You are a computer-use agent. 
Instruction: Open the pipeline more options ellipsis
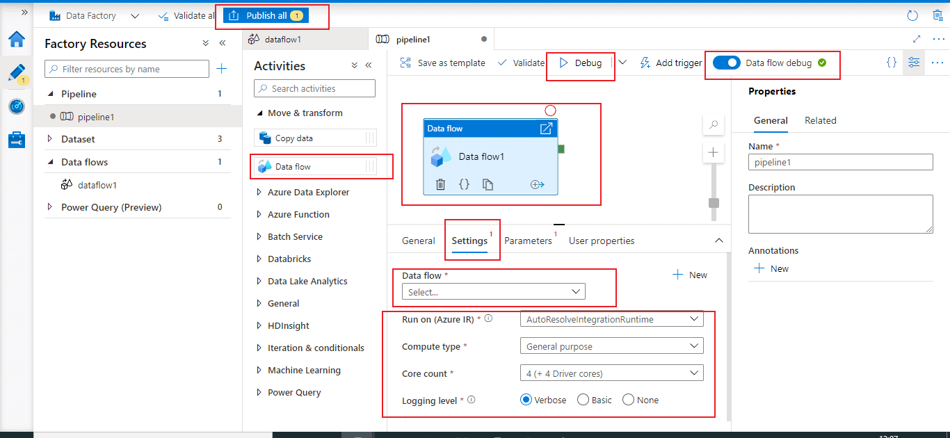[x=937, y=63]
